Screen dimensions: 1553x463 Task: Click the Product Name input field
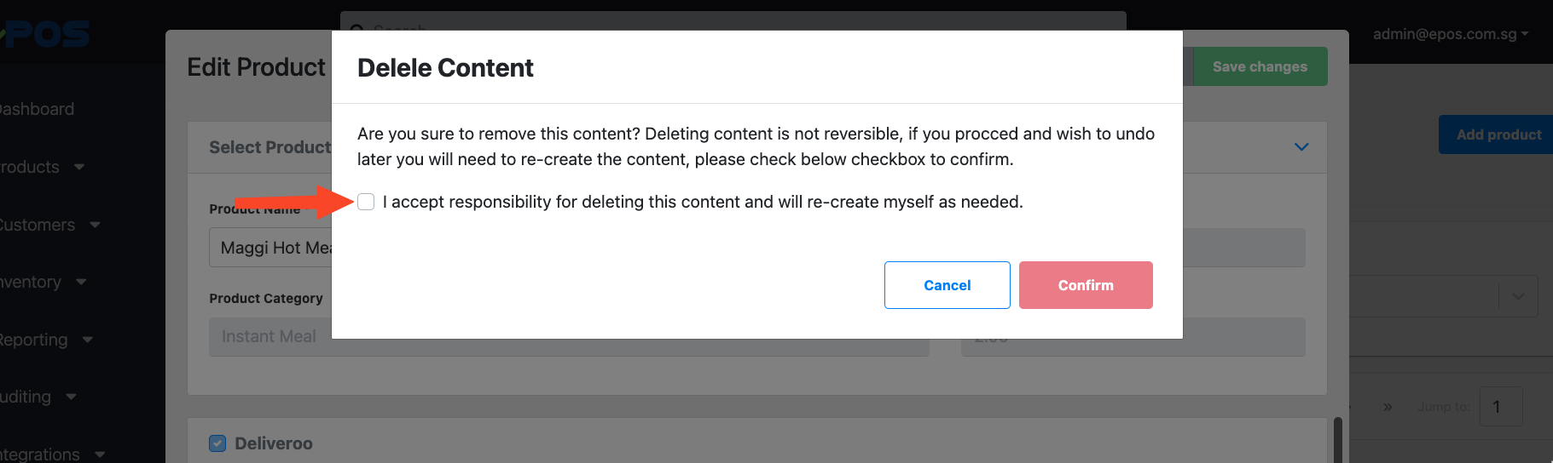(x=270, y=248)
